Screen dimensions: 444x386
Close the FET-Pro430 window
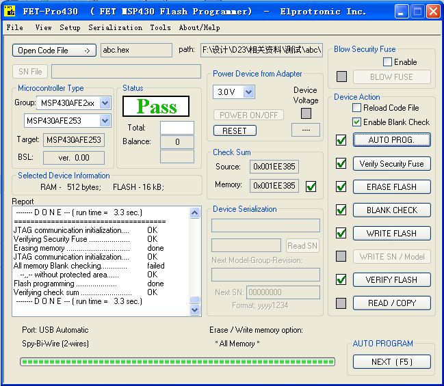[x=433, y=12]
